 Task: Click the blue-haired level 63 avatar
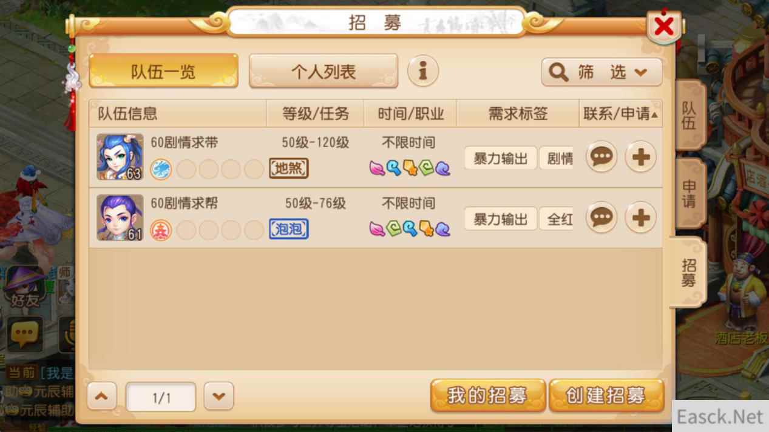[120, 157]
